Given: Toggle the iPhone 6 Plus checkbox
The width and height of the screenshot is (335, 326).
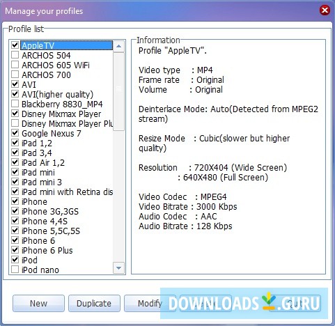Looking at the screenshot, I should pyautogui.click(x=15, y=250).
